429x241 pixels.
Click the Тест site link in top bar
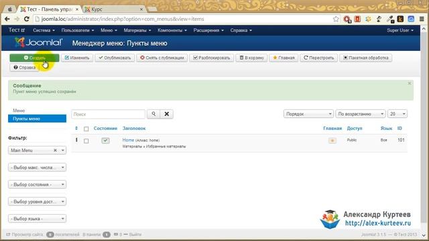tap(16, 30)
